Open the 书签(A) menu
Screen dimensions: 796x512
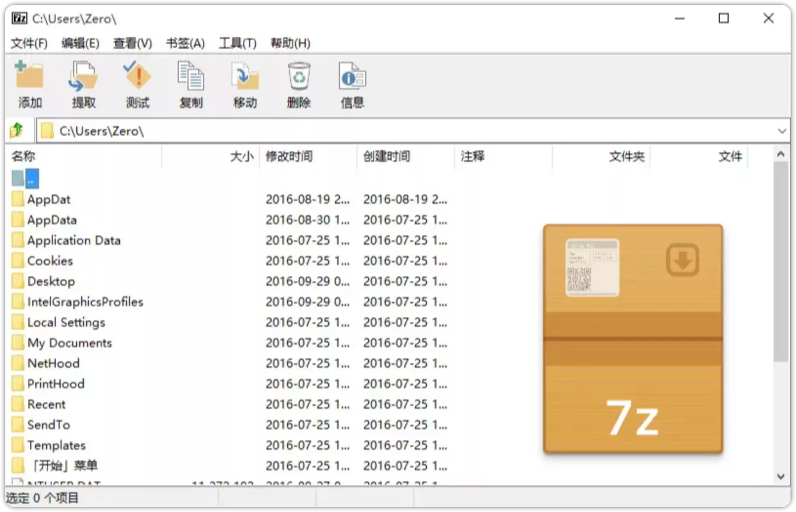pyautogui.click(x=185, y=43)
